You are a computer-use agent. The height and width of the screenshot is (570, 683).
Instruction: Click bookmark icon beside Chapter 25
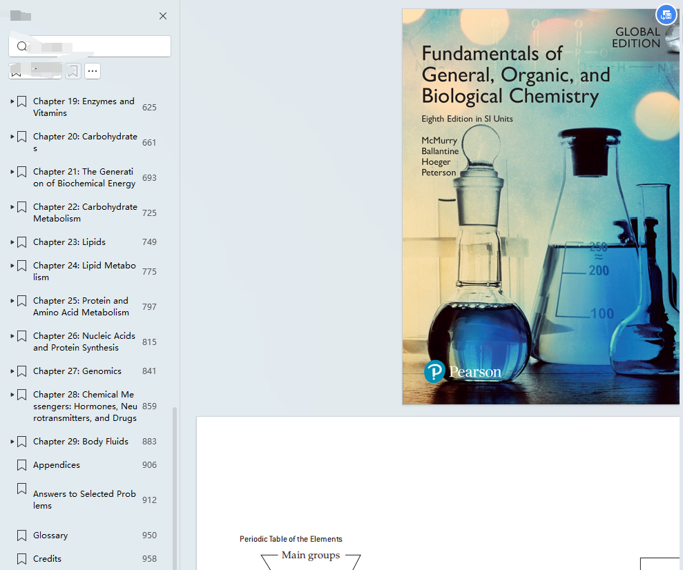point(22,302)
